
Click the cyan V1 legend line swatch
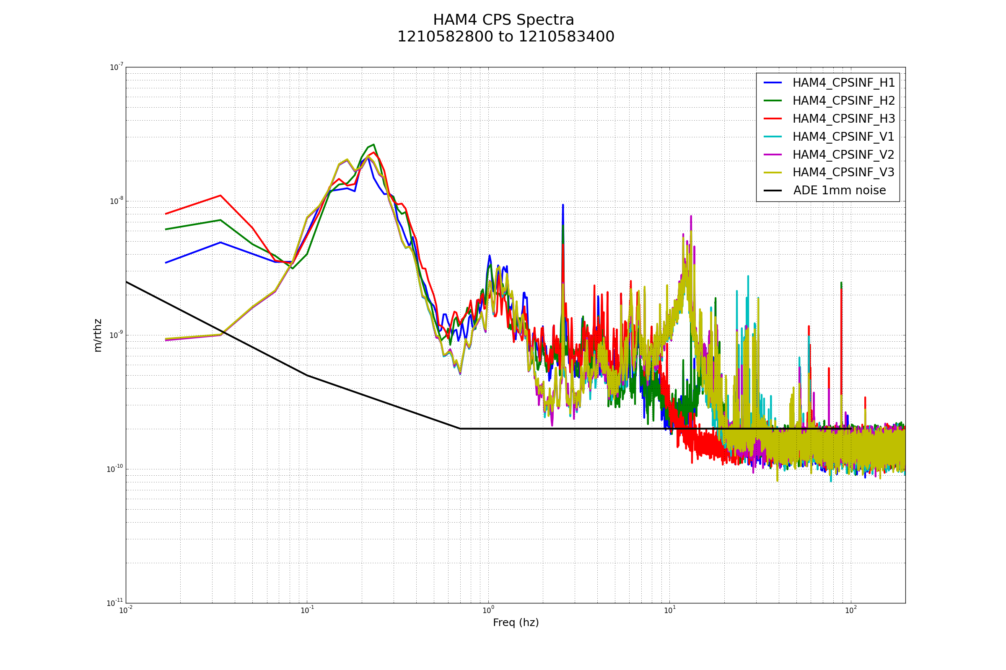773,137
